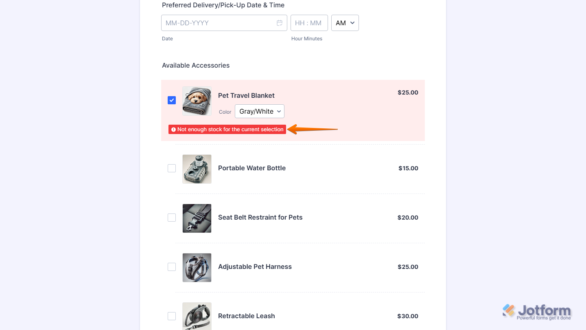Image resolution: width=586 pixels, height=330 pixels.
Task: Click the Pet Travel Blanket product image
Action: [197, 101]
